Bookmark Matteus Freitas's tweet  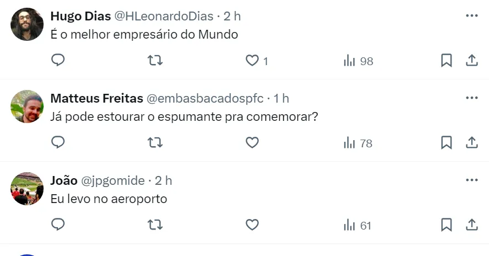(x=447, y=143)
